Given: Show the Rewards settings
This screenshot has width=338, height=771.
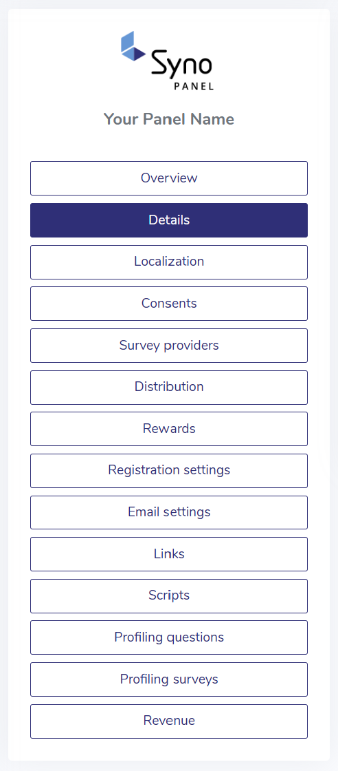Looking at the screenshot, I should point(169,429).
